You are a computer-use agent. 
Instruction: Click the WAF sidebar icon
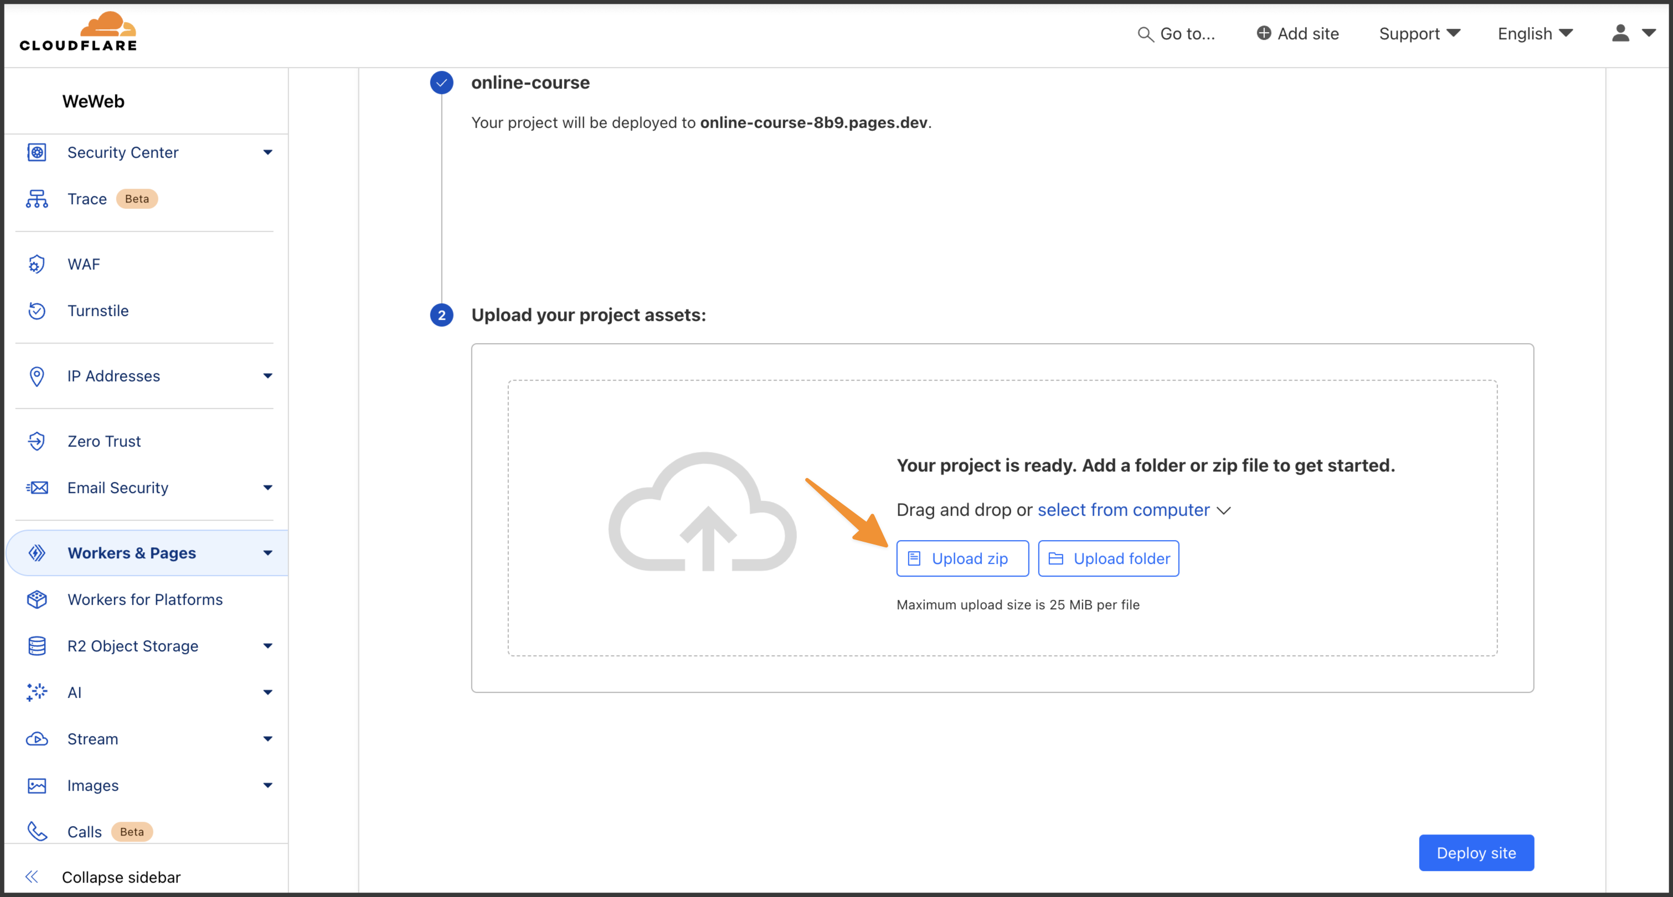pos(37,264)
